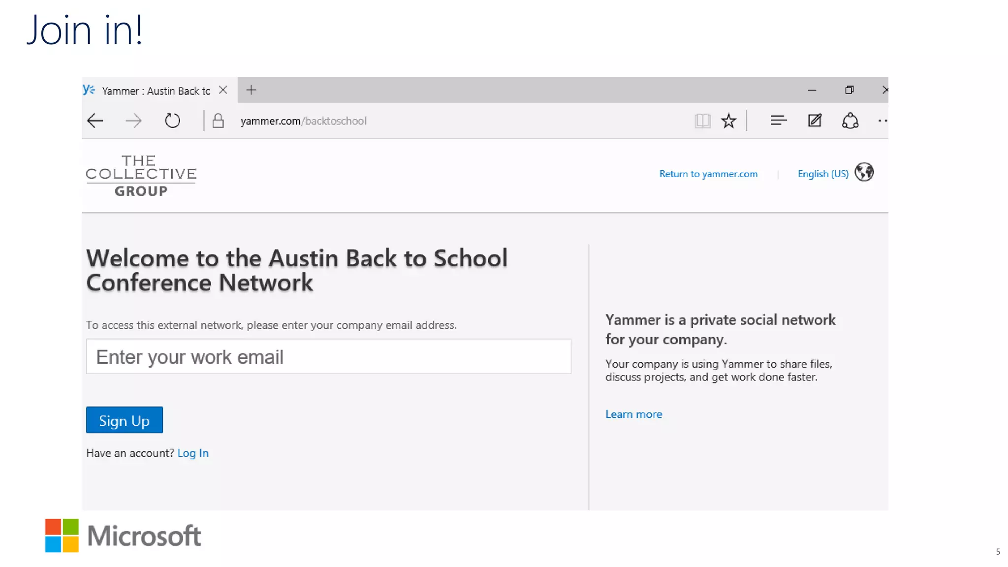Image resolution: width=1008 pixels, height=567 pixels.
Task: Click the globe language icon
Action: [x=864, y=172]
